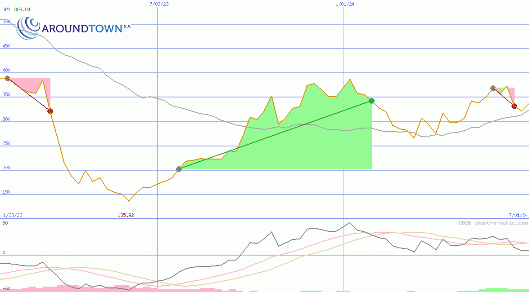This screenshot has height=292, width=529.
Task: Click the oscillator 0 baseline label
Action: (3, 252)
